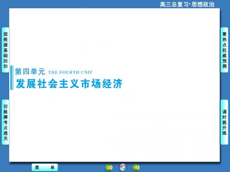This screenshot has height=172, width=230.
Task: Show the contents via the 菜单 button
Action: pyautogui.click(x=45, y=167)
